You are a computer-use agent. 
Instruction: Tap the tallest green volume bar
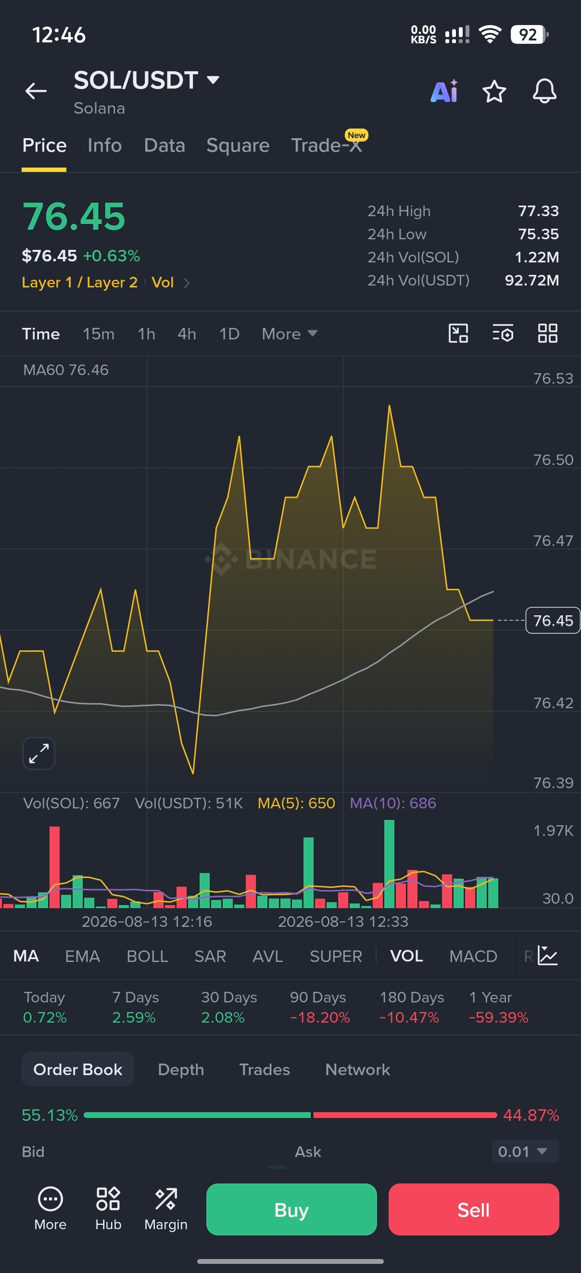point(389,864)
